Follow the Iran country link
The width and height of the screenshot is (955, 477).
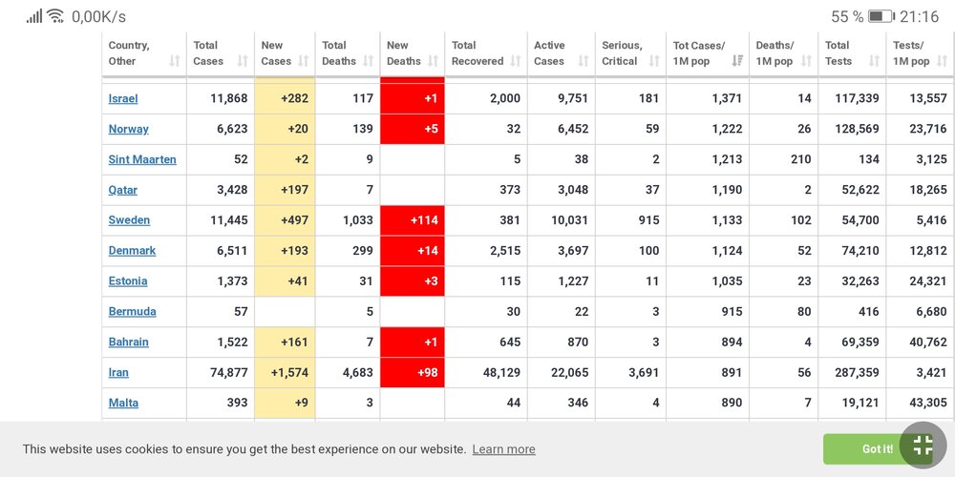click(x=118, y=373)
